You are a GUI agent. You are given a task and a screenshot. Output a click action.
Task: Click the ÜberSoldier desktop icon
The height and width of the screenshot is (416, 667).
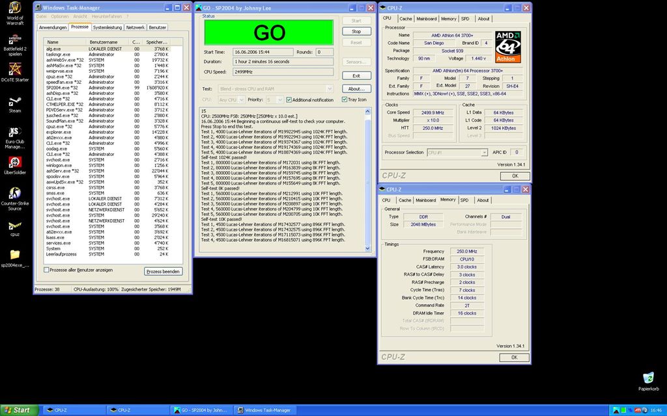tap(15, 166)
